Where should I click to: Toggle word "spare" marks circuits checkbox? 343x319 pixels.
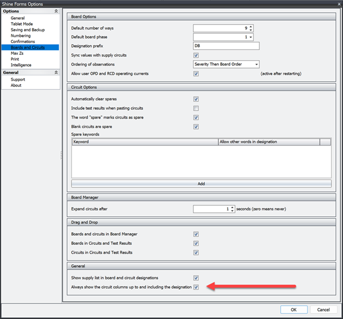196,118
